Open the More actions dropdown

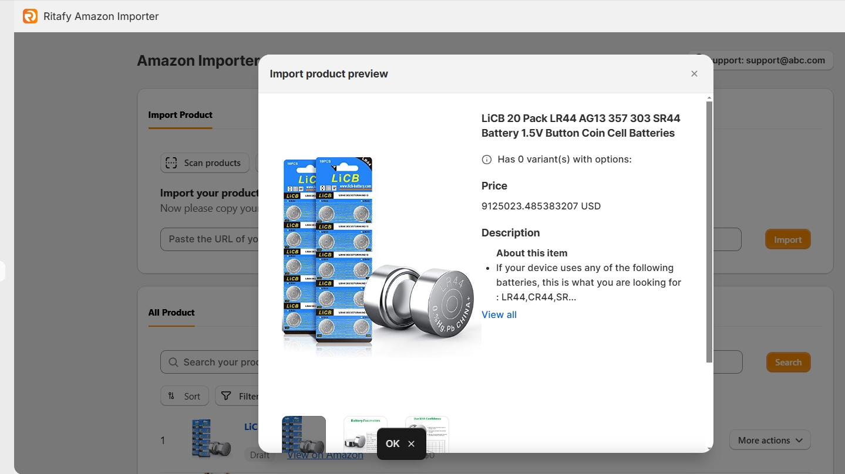click(x=769, y=441)
